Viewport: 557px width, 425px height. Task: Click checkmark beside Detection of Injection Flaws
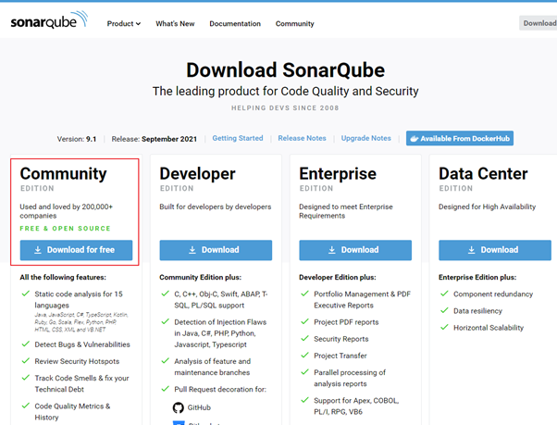click(166, 321)
